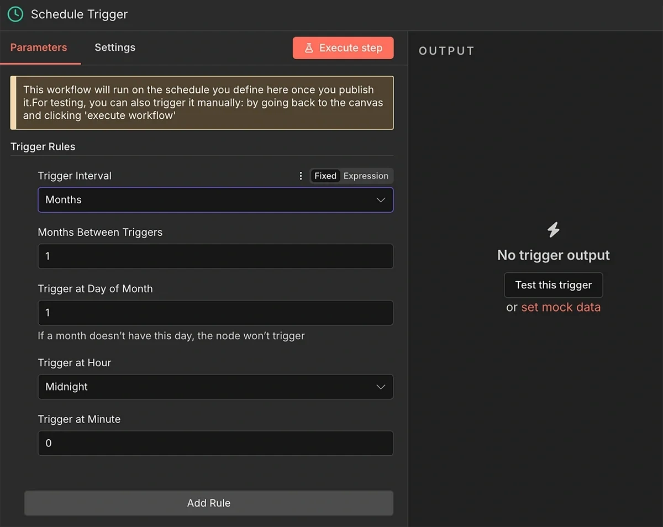
Task: Switch to the Settings tab
Action: [115, 48]
